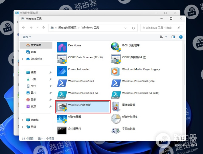Click the blue help question mark icon
Image resolution: width=203 pixels, height=154 pixels.
coord(181,37)
